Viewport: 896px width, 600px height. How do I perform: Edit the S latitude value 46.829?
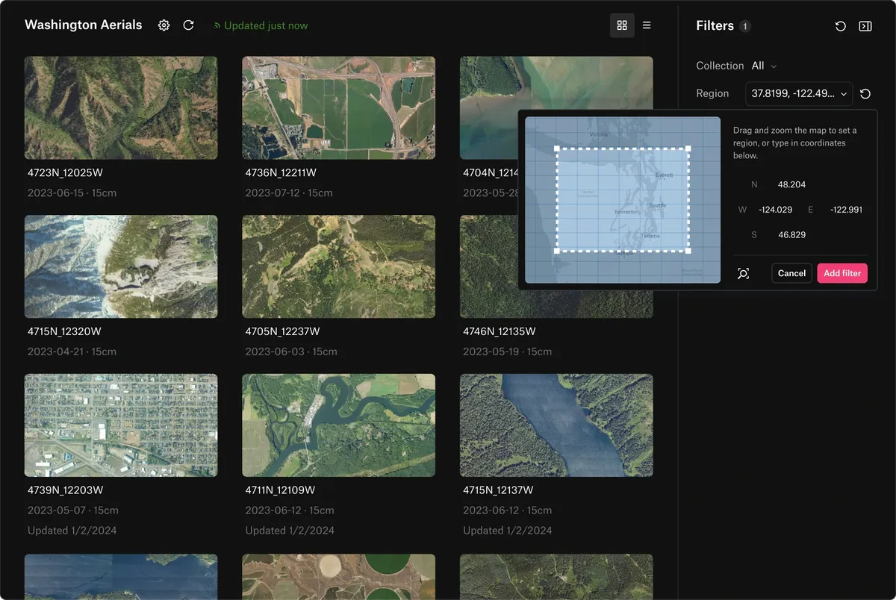tap(791, 235)
